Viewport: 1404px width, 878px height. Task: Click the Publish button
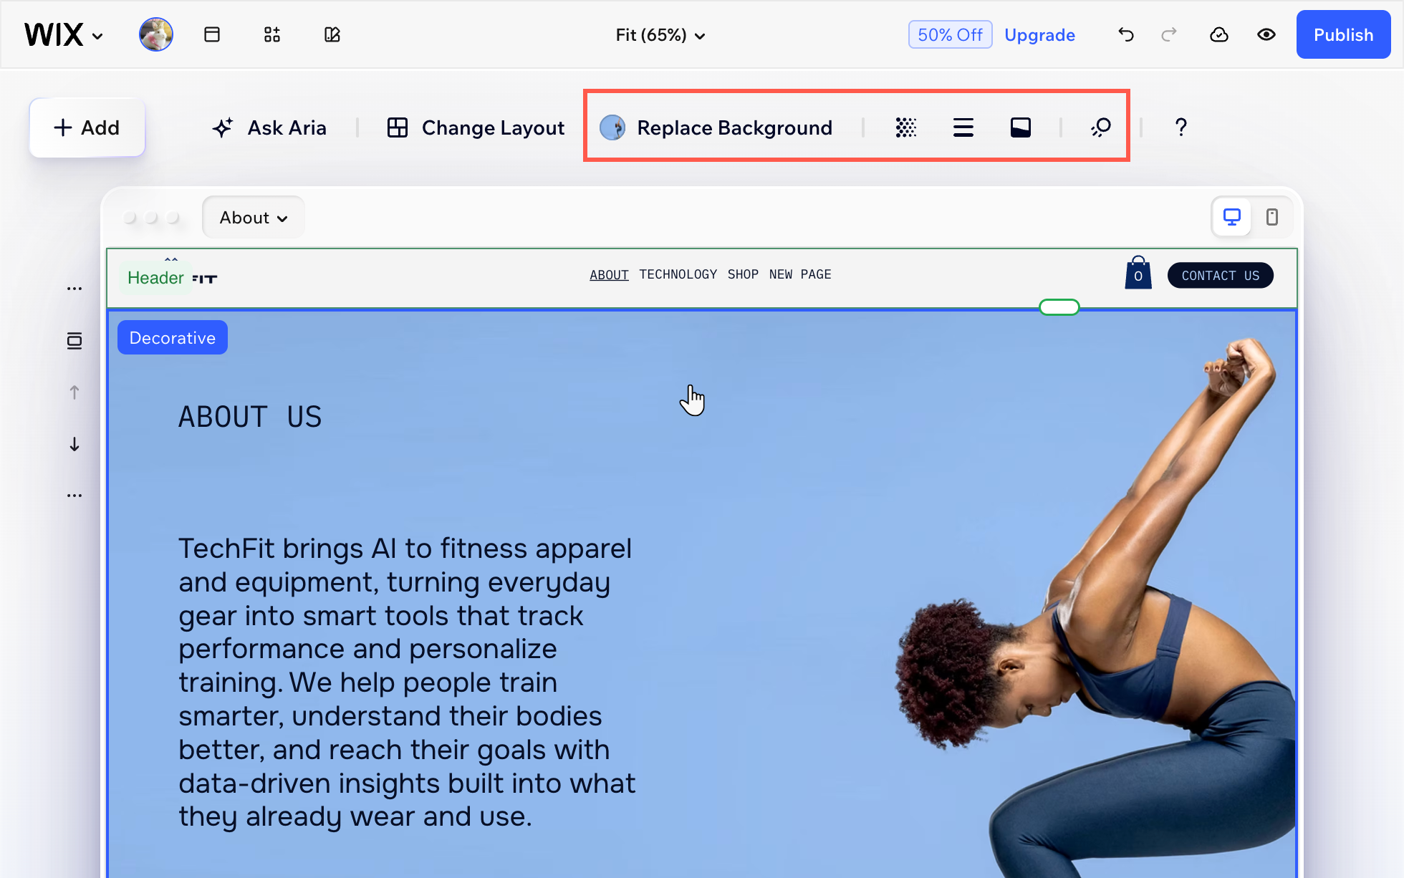pos(1343,34)
